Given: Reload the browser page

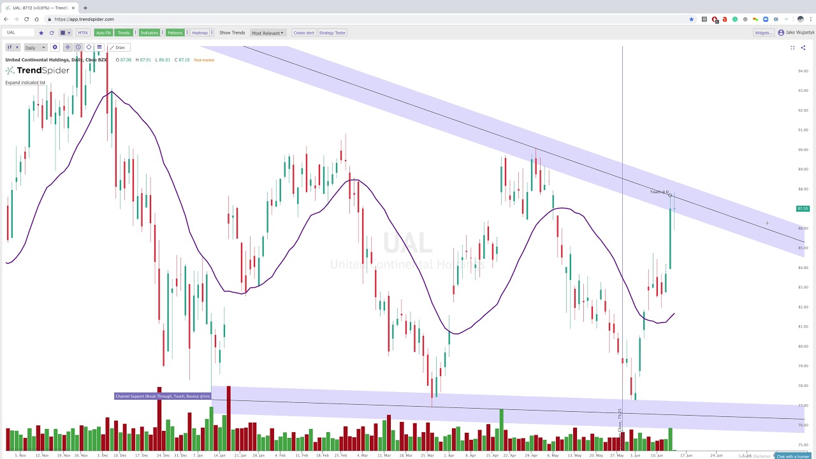Looking at the screenshot, I should 26,19.
